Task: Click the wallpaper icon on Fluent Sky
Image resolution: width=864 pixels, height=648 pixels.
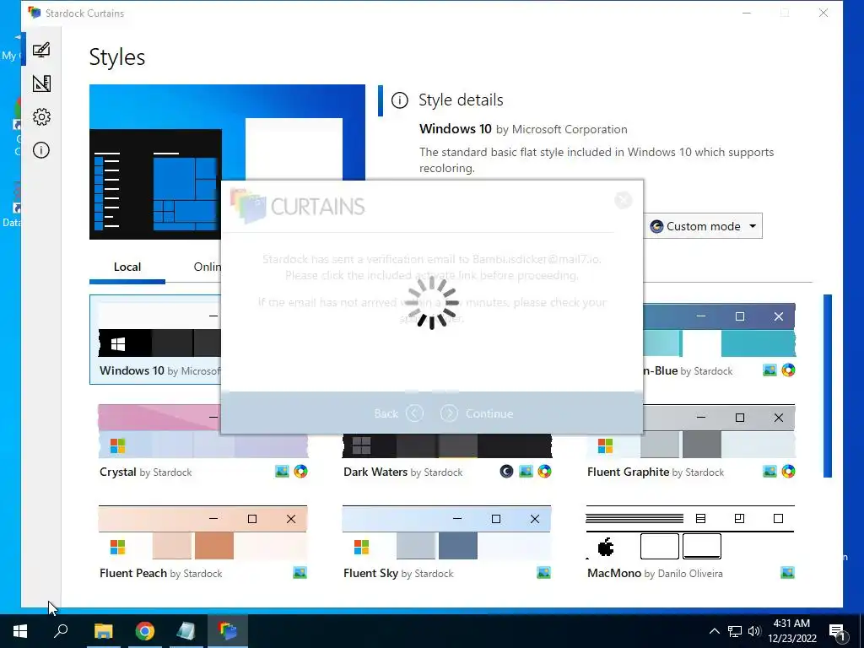Action: click(544, 573)
